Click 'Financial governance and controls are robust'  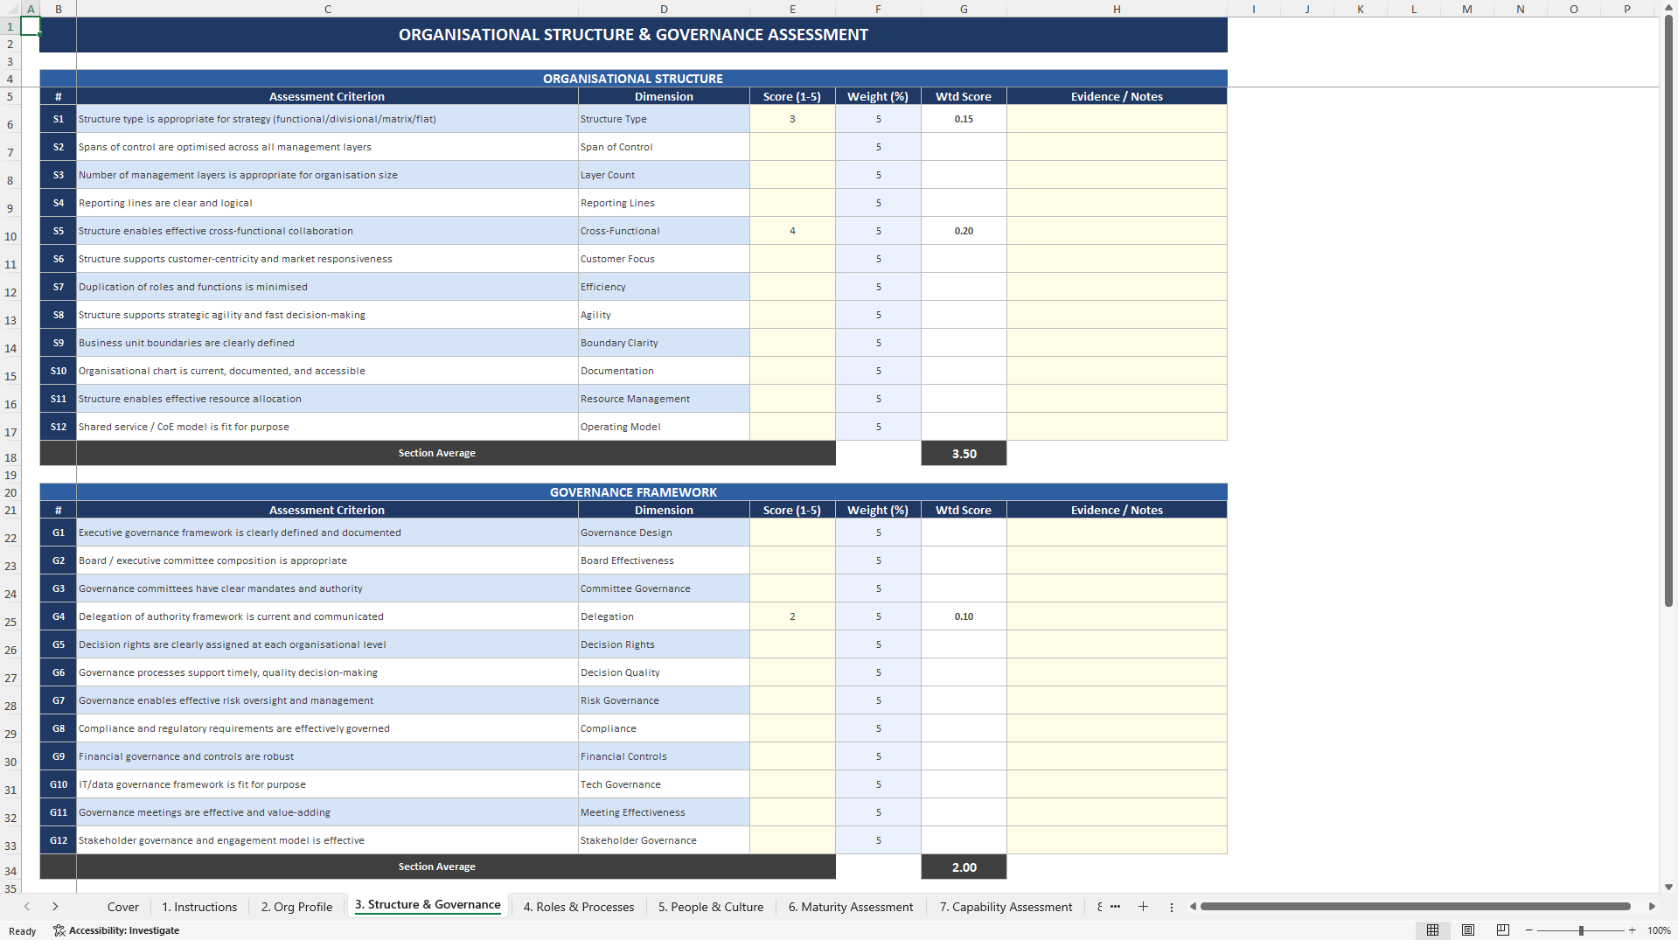pyautogui.click(x=327, y=756)
